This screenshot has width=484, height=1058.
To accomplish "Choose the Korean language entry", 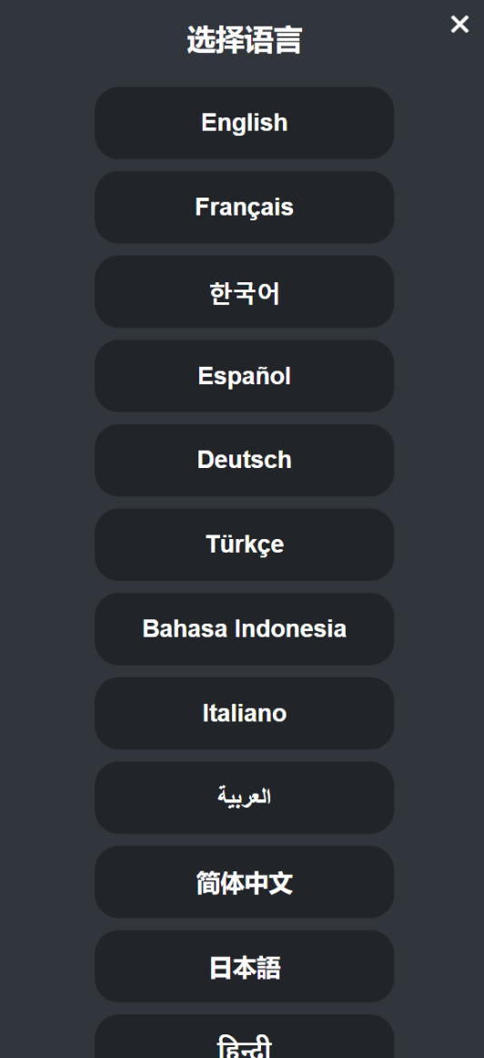I will coord(244,291).
